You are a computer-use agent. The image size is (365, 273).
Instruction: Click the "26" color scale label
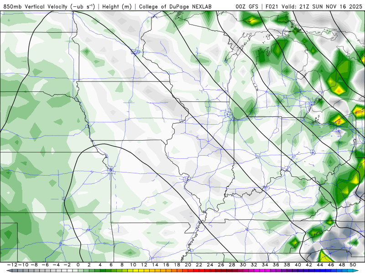click(221, 265)
